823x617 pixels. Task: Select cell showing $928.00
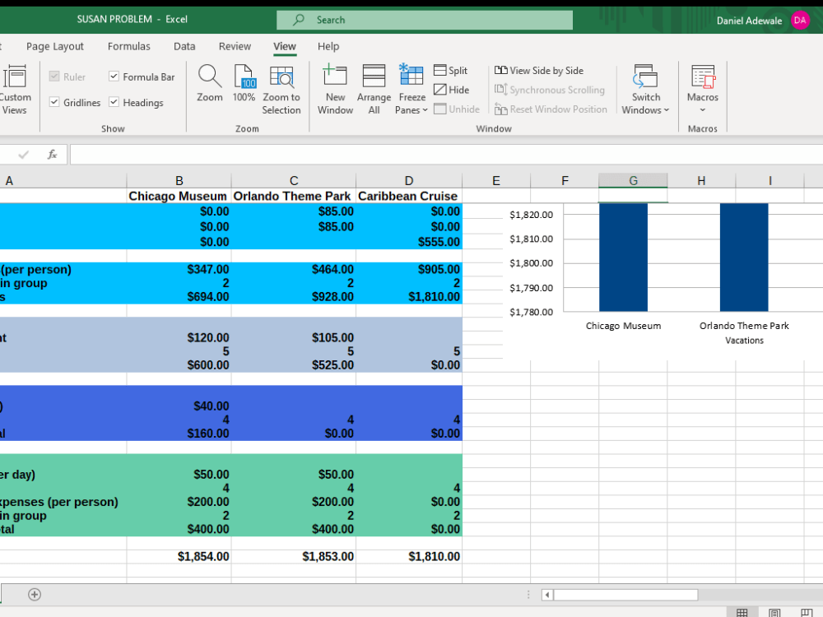[x=294, y=296]
